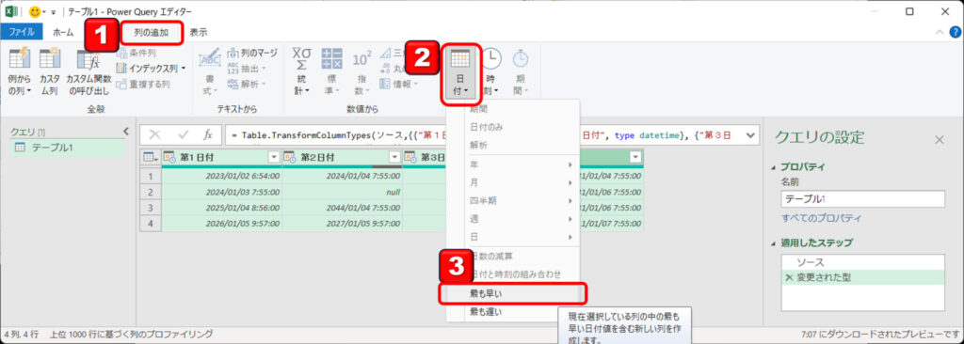Choose 期間 in the date dropdown menu
Viewport: 964px width, 344px height.
(513, 109)
